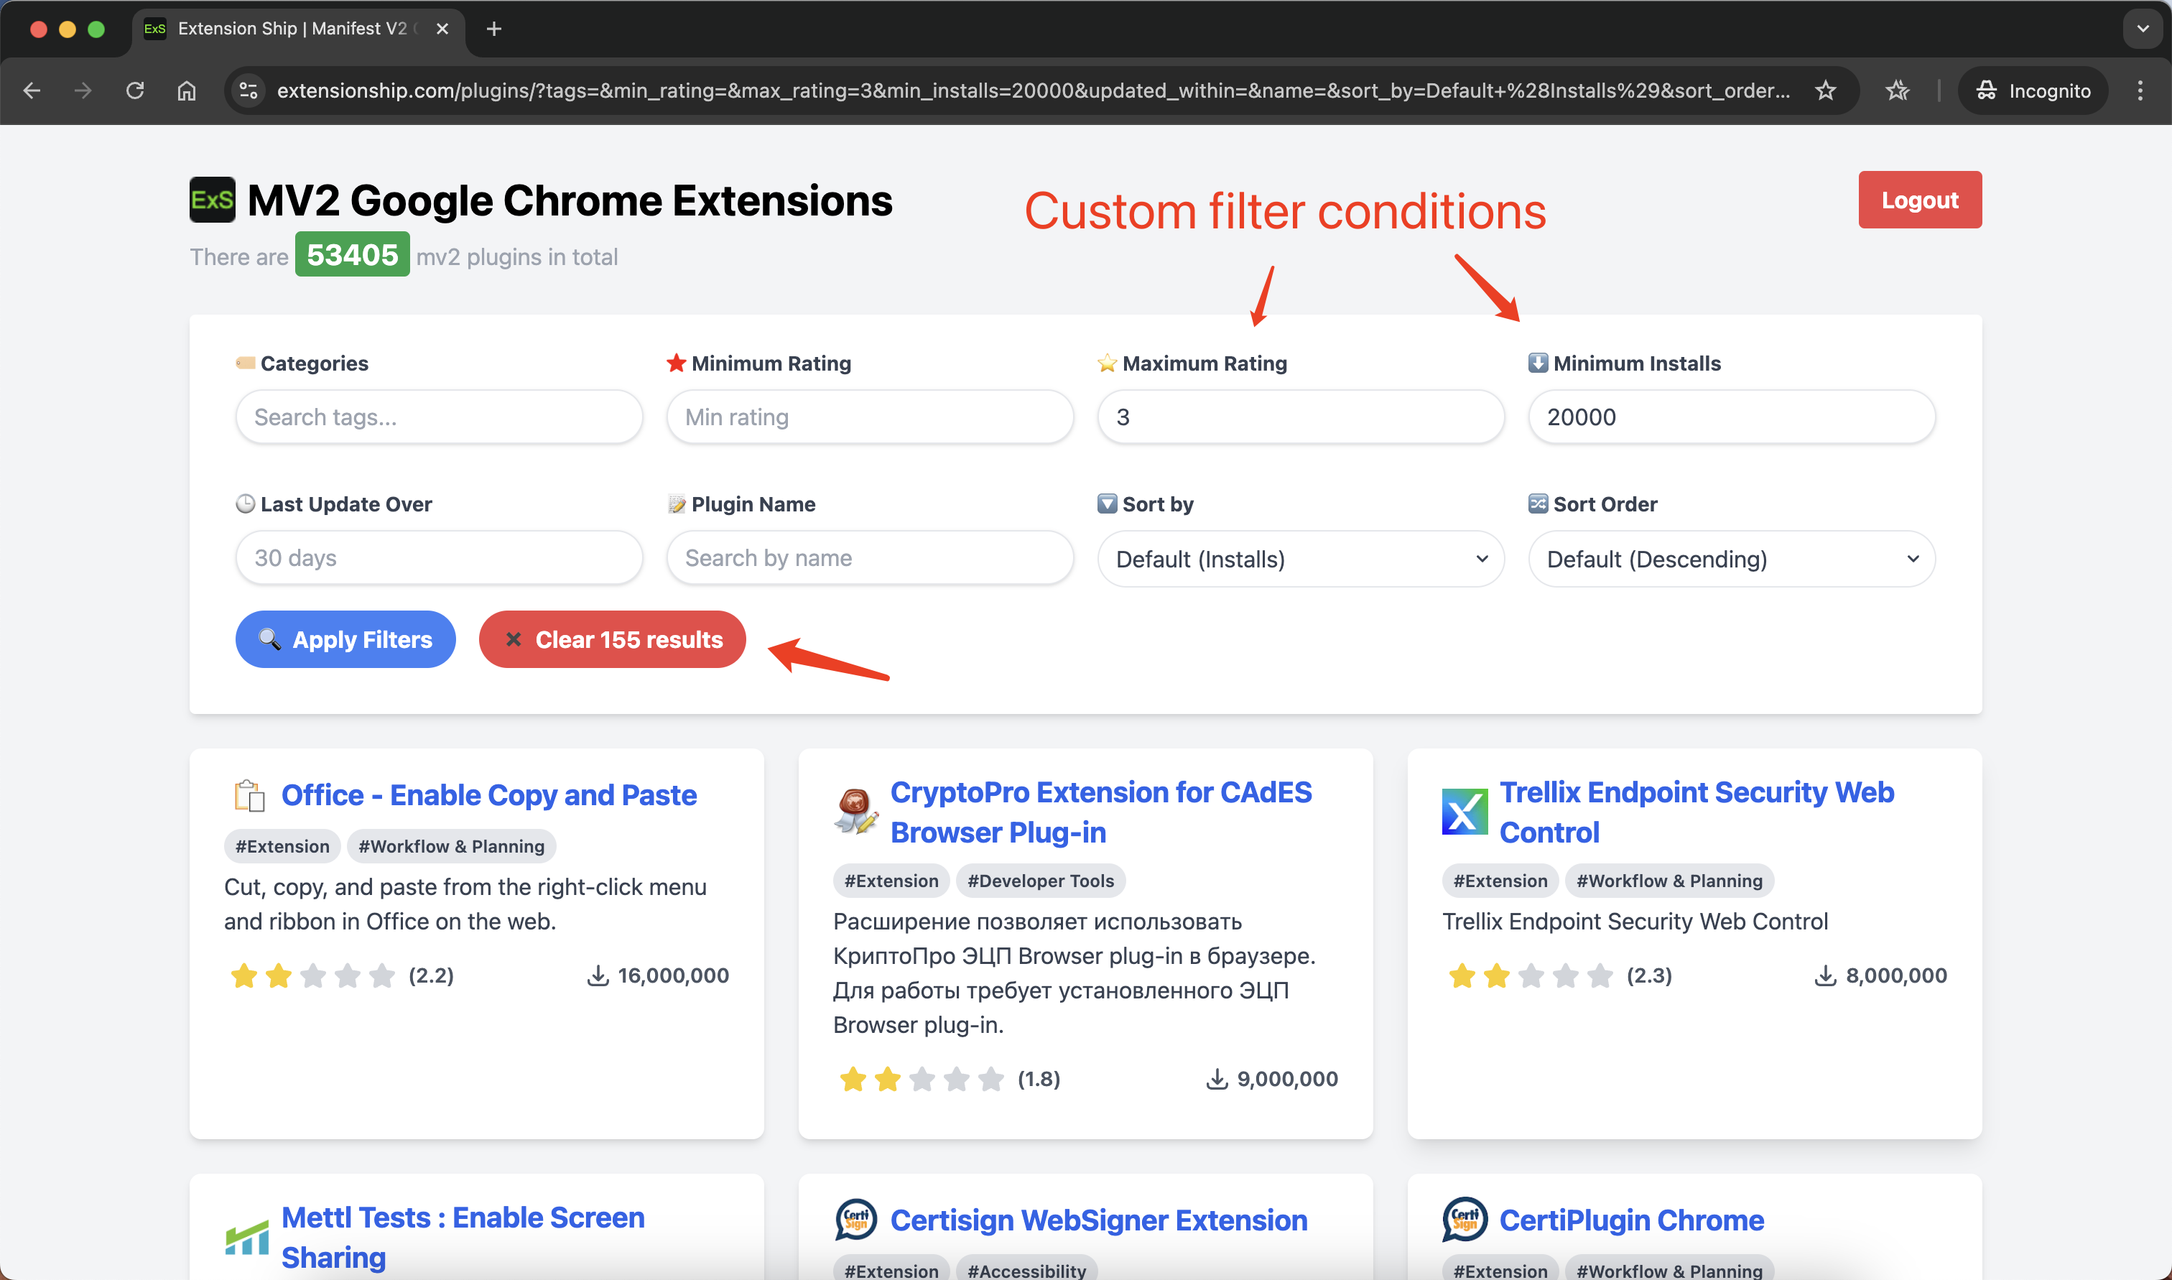The image size is (2172, 1280).
Task: Open CertiPlugin Chrome link
Action: [x=1631, y=1220]
